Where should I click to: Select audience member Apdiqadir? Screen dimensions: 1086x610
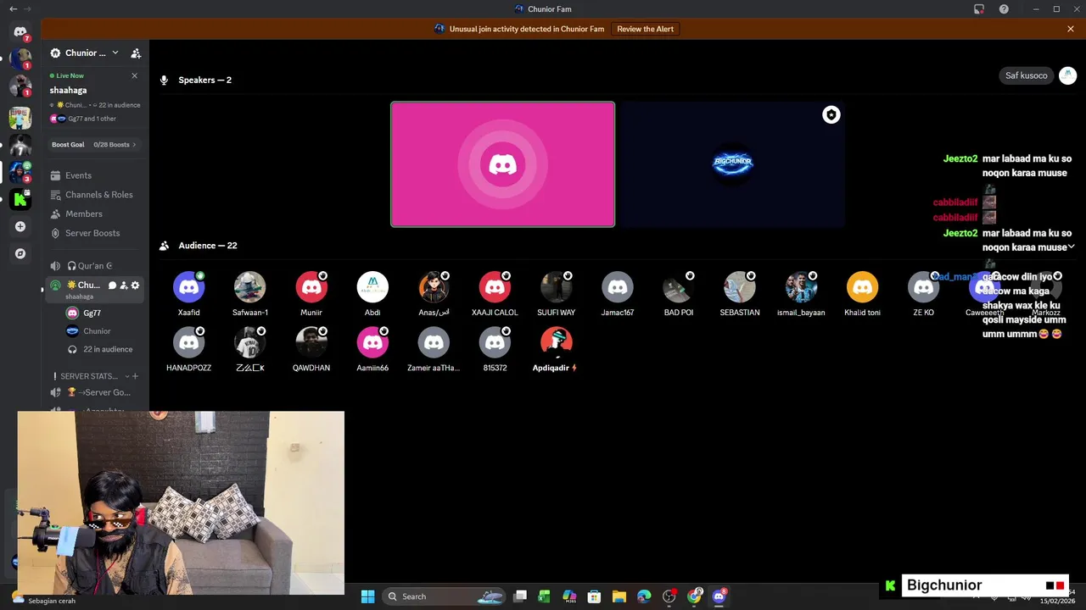[557, 349]
